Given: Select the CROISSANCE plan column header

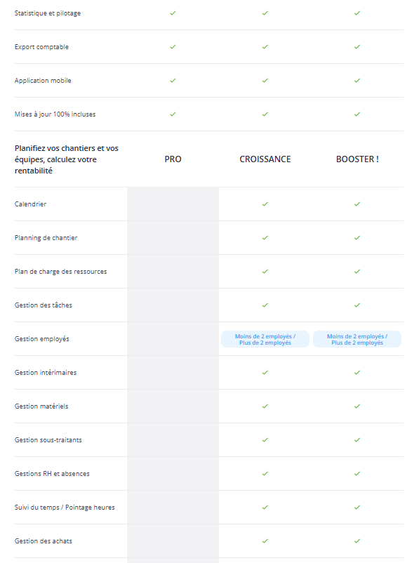Looking at the screenshot, I should tap(265, 159).
